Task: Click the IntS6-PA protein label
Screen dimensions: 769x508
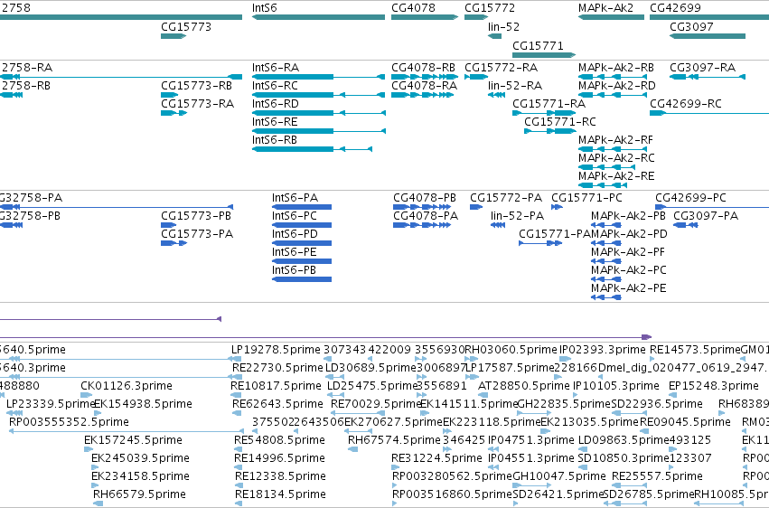Action: [x=295, y=198]
